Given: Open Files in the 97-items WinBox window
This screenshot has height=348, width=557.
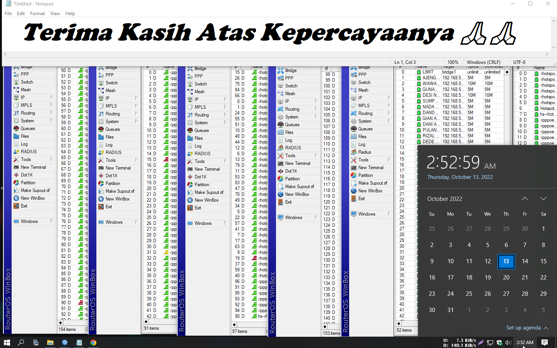Looking at the screenshot, I should (x=199, y=138).
